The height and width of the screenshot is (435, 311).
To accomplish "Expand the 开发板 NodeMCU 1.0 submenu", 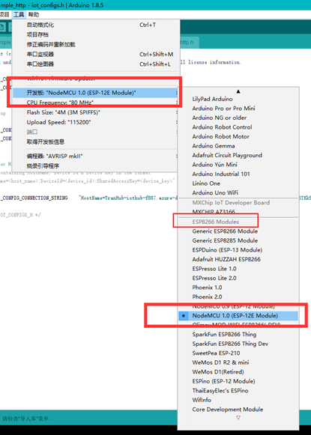I will pyautogui.click(x=94, y=93).
